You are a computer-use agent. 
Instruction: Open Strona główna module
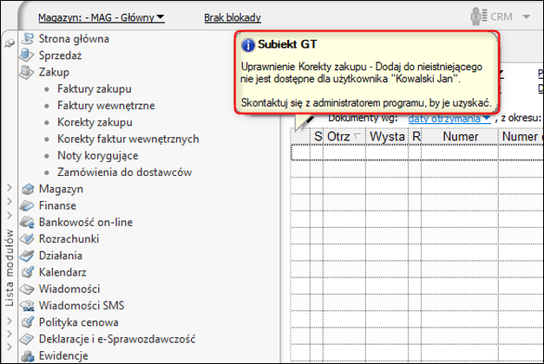click(74, 38)
